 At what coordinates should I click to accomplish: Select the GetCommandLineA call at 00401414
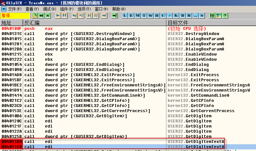(128, 95)
